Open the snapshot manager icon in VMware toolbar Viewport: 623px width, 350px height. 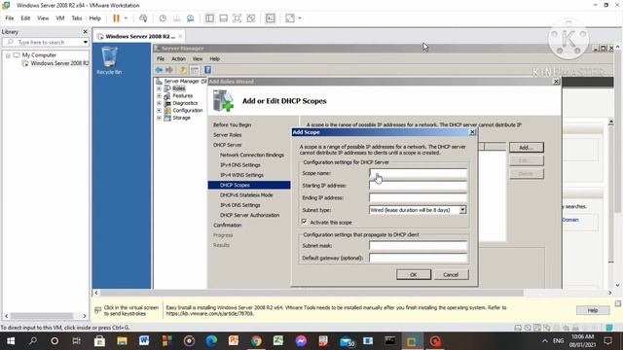(x=191, y=18)
